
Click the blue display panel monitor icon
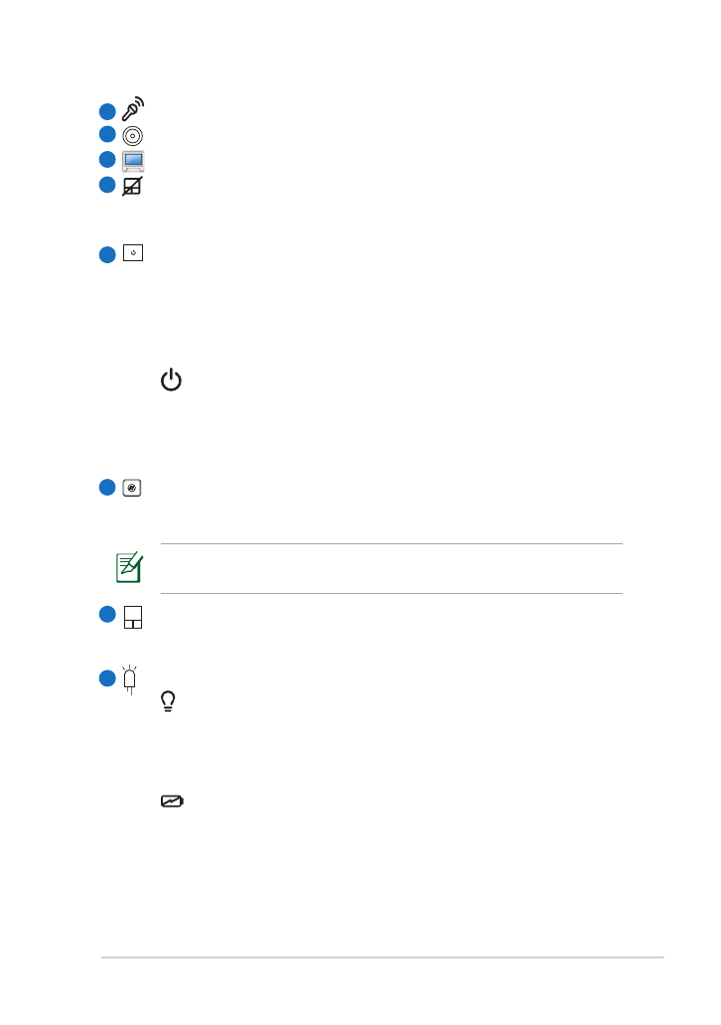click(x=133, y=161)
